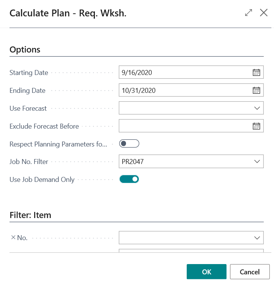Open calendar picker for Starting Date
Viewport: 274px width, 285px height.
257,72
